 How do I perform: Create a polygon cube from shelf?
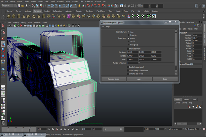tap(14, 16)
